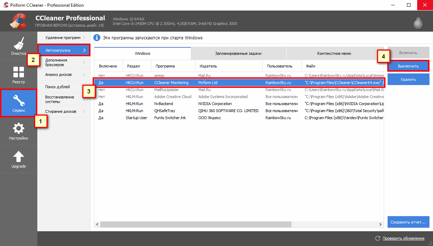Click Сохранить отчет button
This screenshot has width=433, height=246.
pyautogui.click(x=408, y=222)
